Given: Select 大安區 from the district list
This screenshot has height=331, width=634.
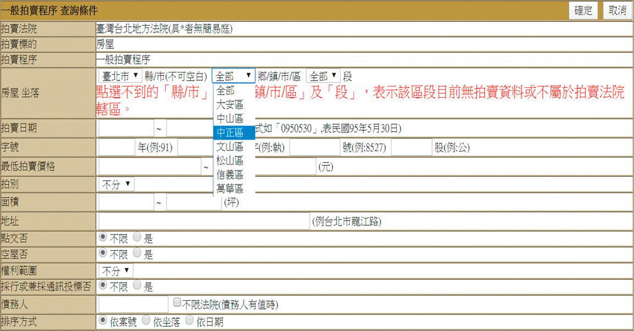Looking at the screenshot, I should click(234, 104).
